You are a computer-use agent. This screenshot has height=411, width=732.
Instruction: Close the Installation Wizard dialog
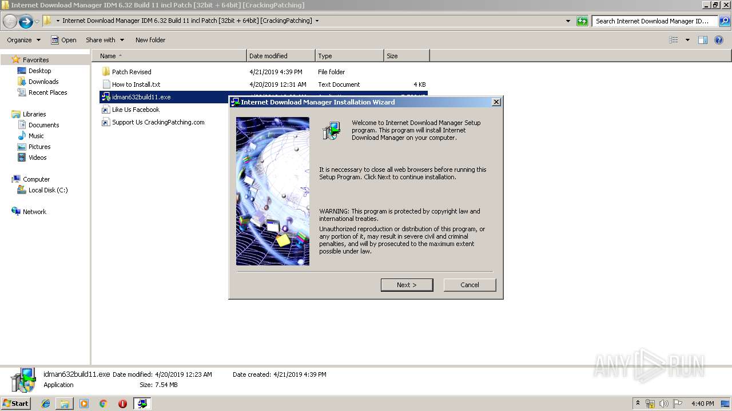496,102
